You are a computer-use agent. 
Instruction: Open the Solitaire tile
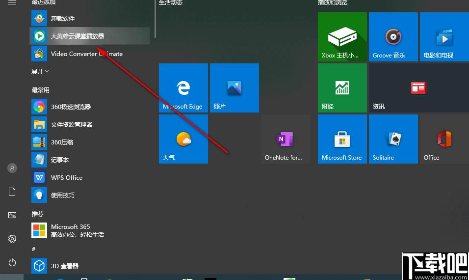(x=393, y=139)
